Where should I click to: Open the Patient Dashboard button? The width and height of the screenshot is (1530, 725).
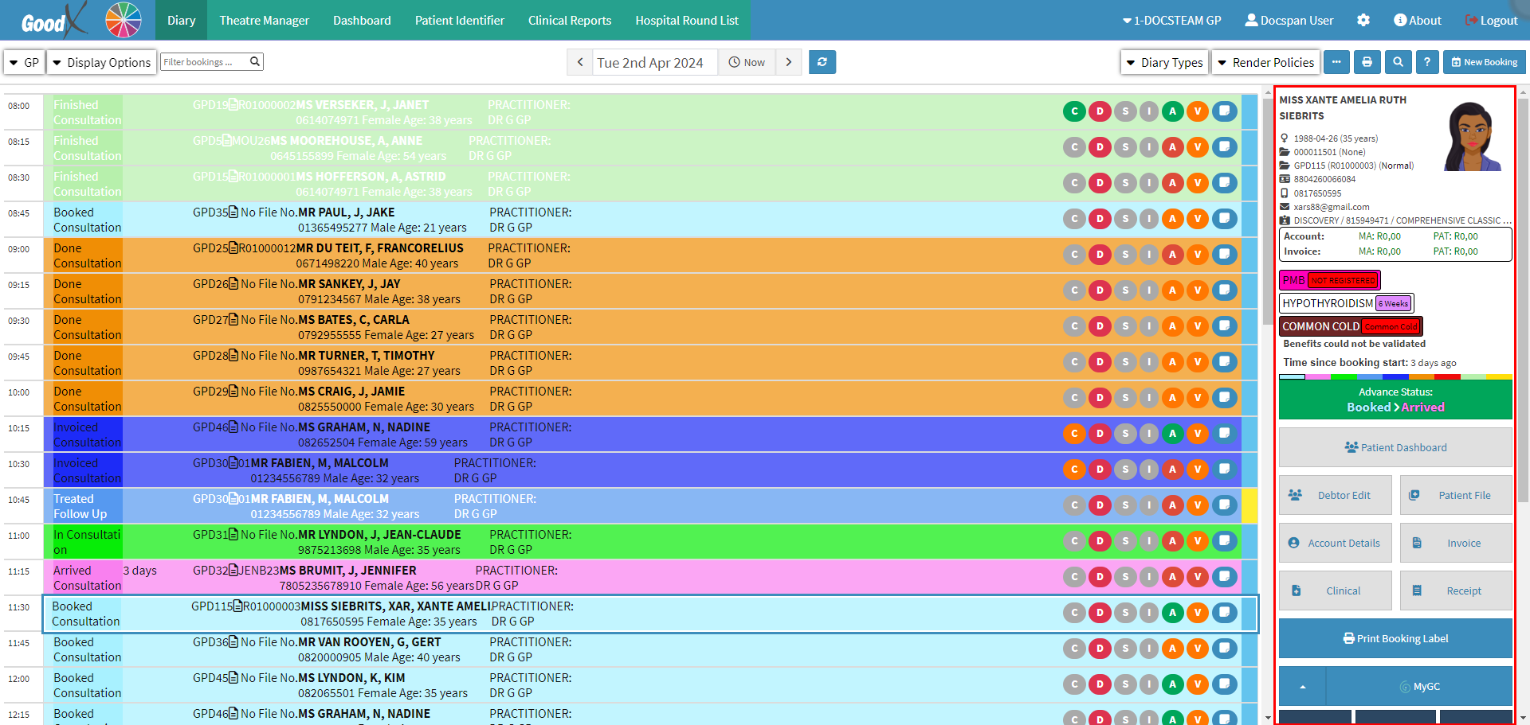pyautogui.click(x=1395, y=447)
